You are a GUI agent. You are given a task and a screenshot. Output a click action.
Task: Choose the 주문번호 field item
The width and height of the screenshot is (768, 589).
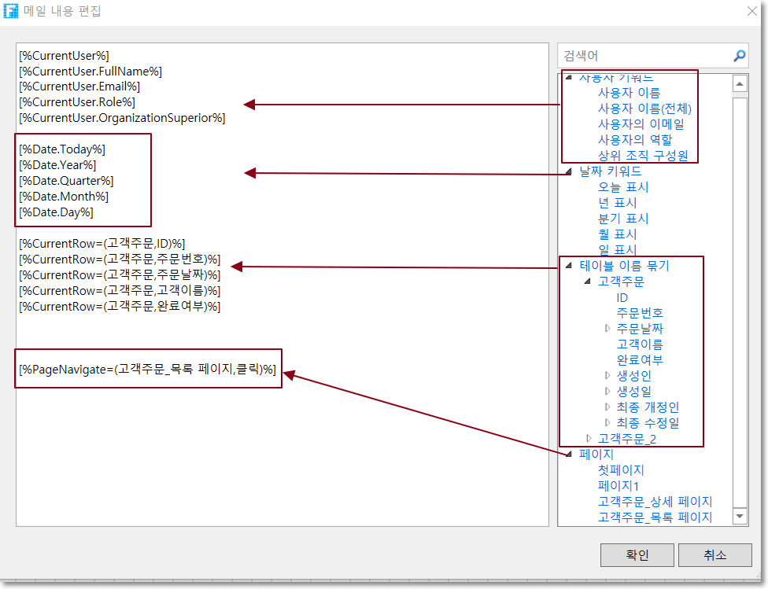coord(640,313)
